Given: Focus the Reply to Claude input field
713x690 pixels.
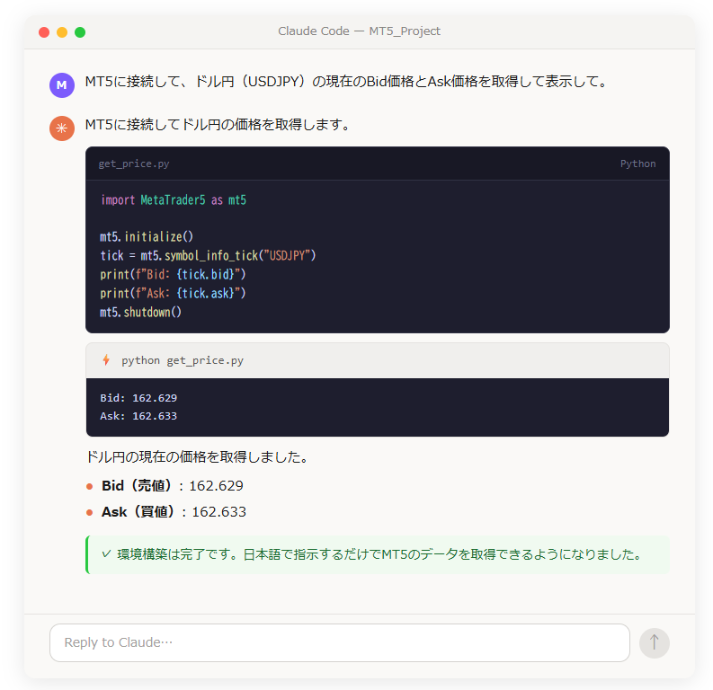Looking at the screenshot, I should pyautogui.click(x=339, y=642).
